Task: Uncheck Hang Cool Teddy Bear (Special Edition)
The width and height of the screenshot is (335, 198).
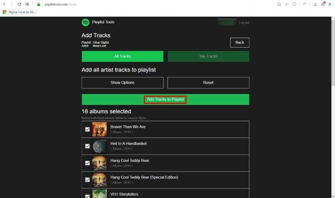Action: click(87, 180)
